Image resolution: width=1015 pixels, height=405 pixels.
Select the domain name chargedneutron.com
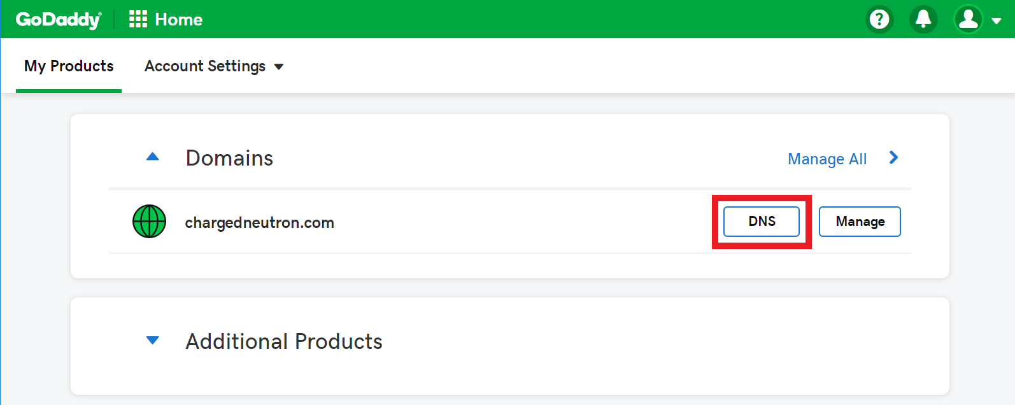point(259,222)
